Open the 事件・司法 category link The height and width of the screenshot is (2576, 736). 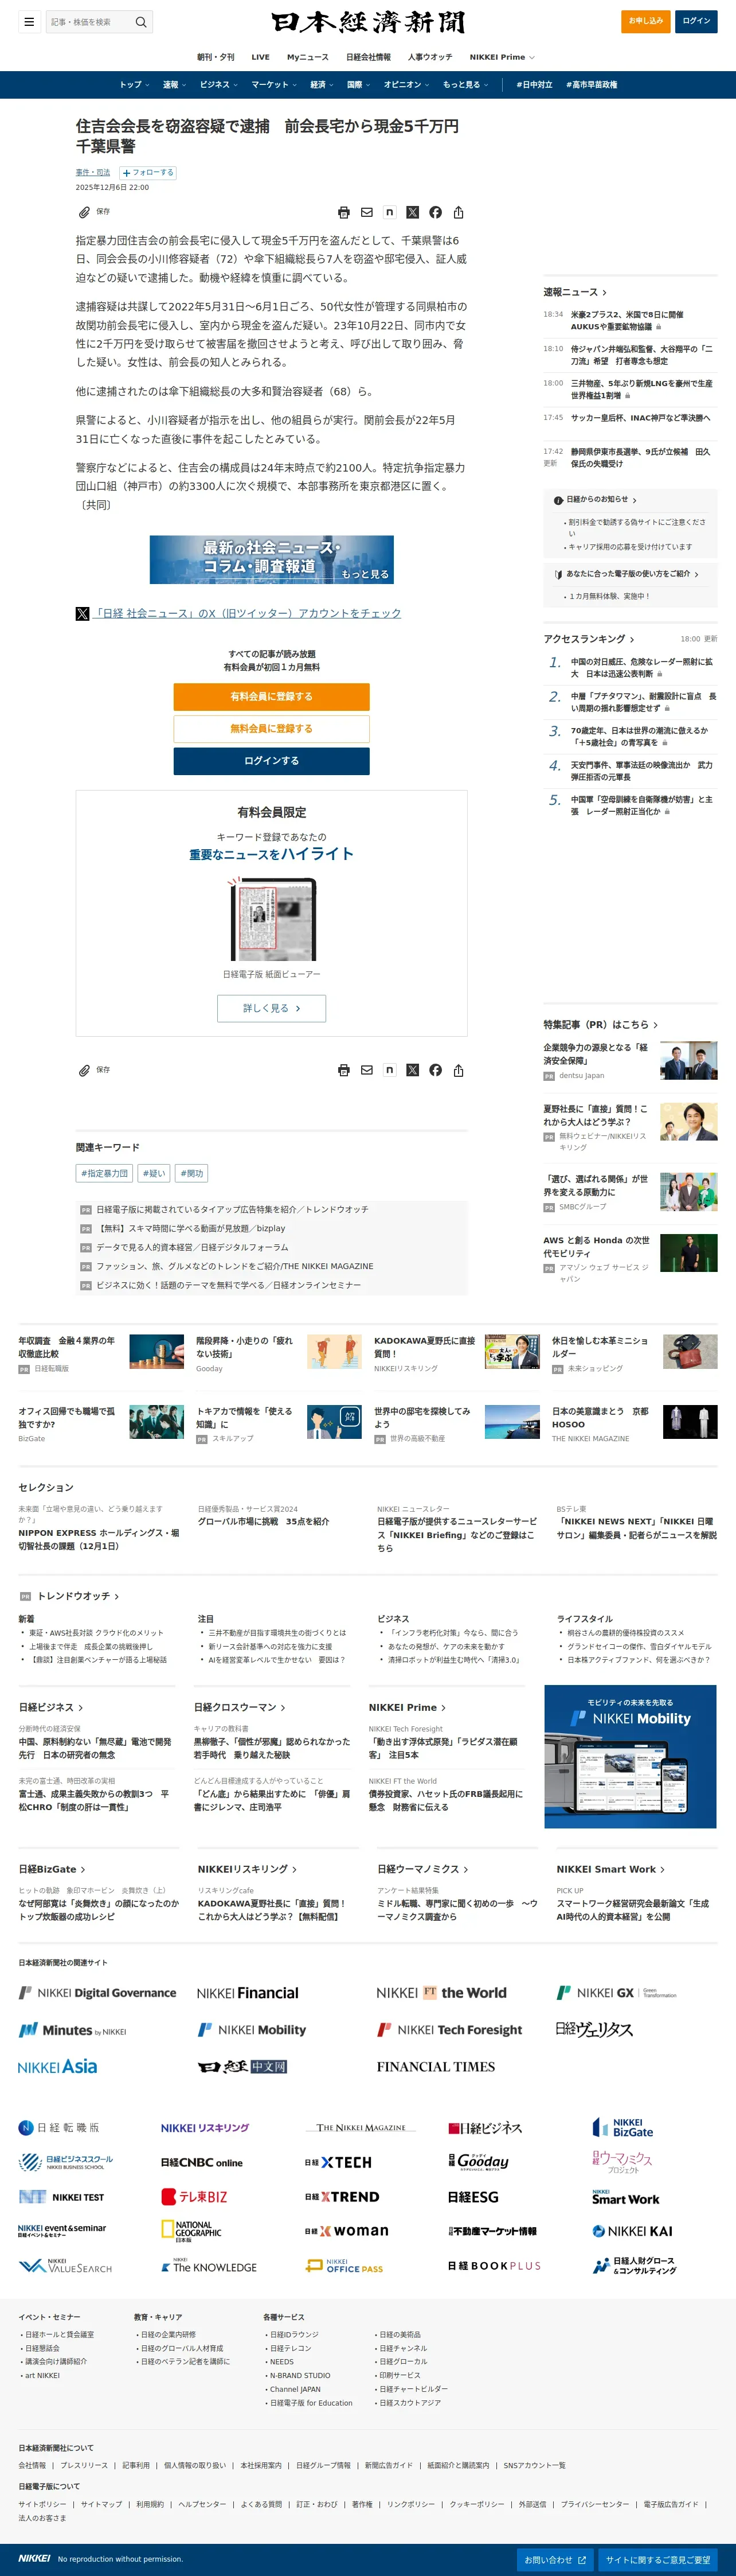click(x=93, y=172)
